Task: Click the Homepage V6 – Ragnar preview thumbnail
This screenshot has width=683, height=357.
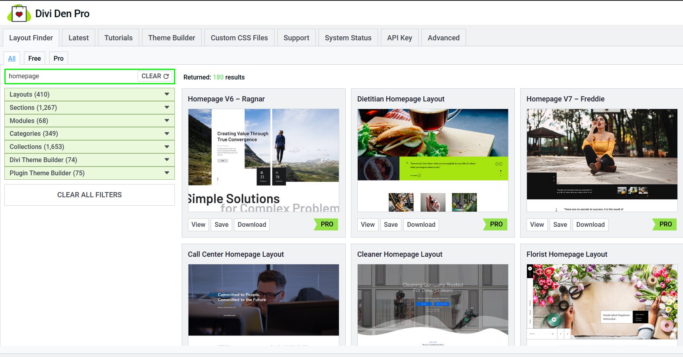Action: [x=264, y=160]
